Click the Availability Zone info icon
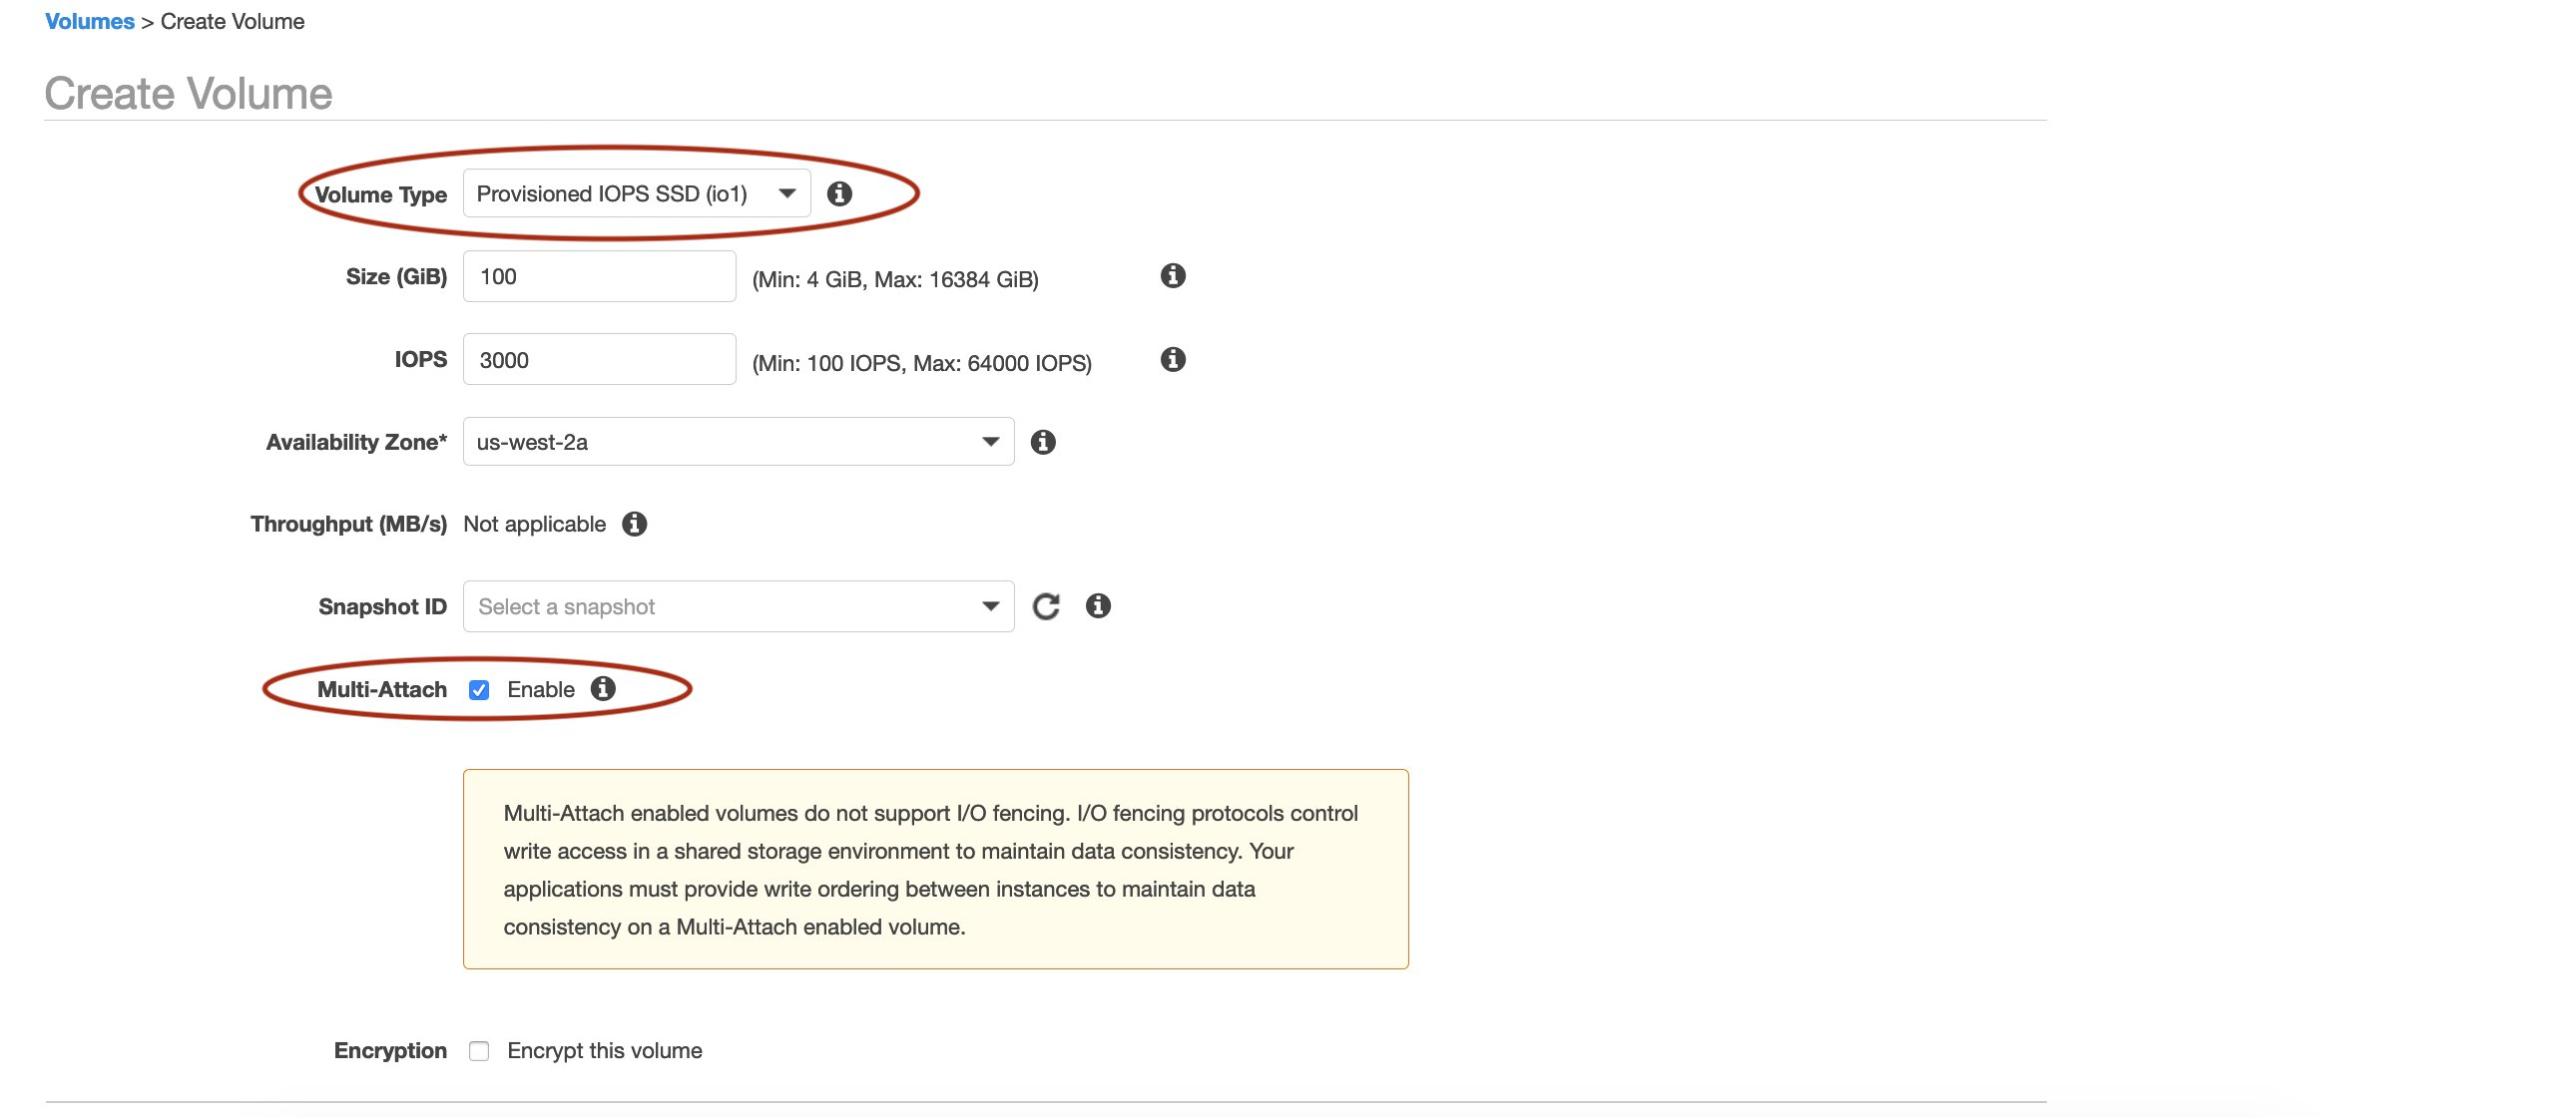 tap(1045, 442)
